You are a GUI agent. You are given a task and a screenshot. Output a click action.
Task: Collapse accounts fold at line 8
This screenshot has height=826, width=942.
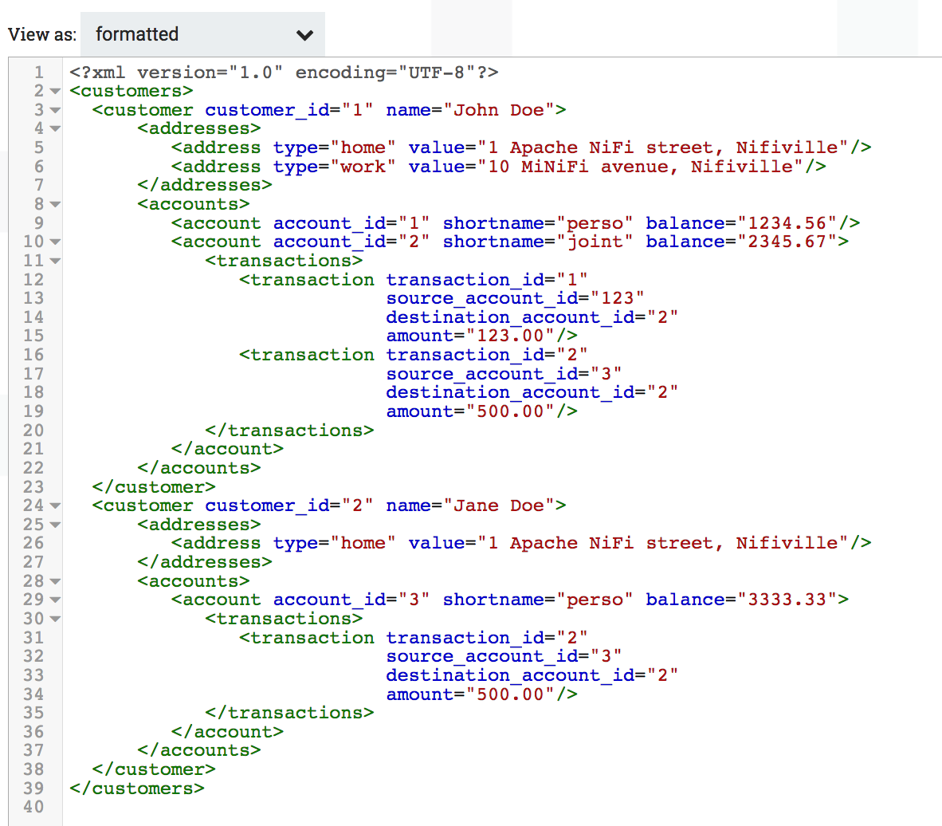(55, 204)
